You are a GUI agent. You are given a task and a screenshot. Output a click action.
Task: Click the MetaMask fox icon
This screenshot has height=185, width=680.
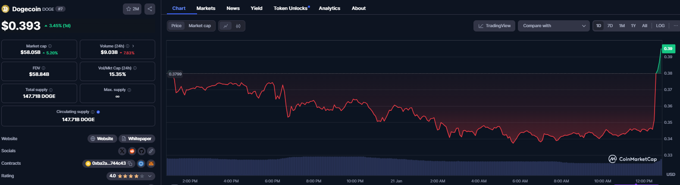pyautogui.click(x=151, y=163)
